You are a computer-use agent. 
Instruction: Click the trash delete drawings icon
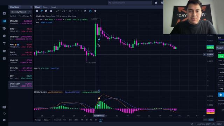pyautogui.click(x=95, y=11)
